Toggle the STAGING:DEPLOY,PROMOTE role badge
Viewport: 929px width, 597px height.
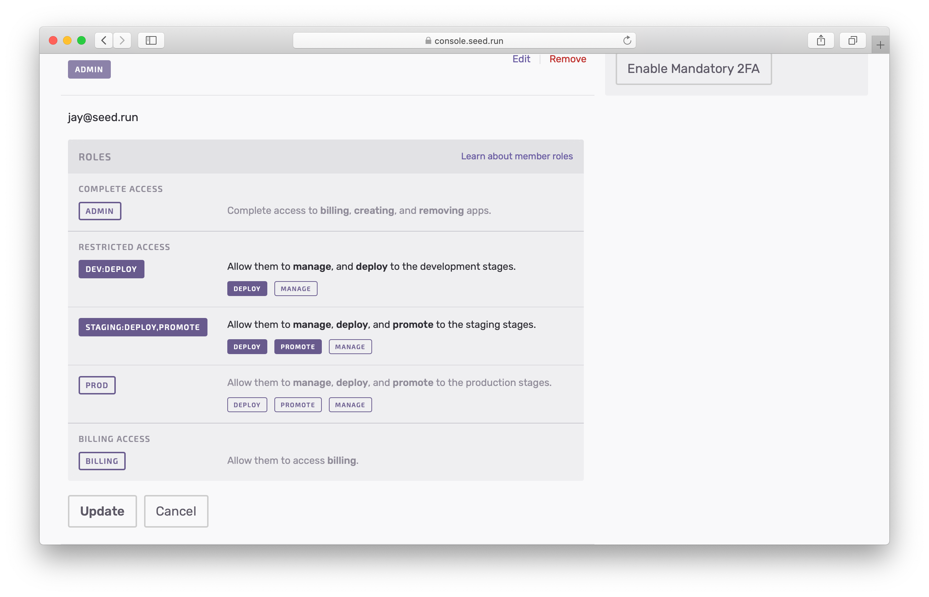click(143, 327)
